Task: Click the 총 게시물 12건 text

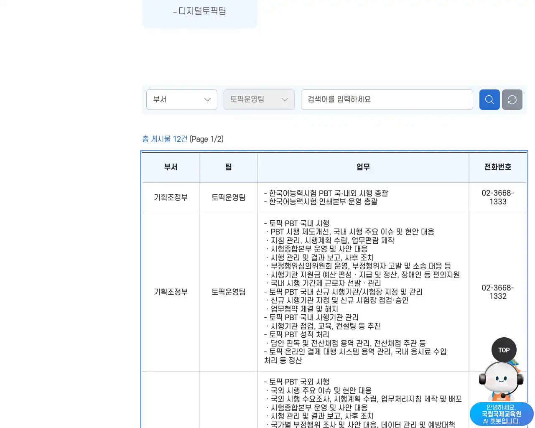Action: coord(165,139)
